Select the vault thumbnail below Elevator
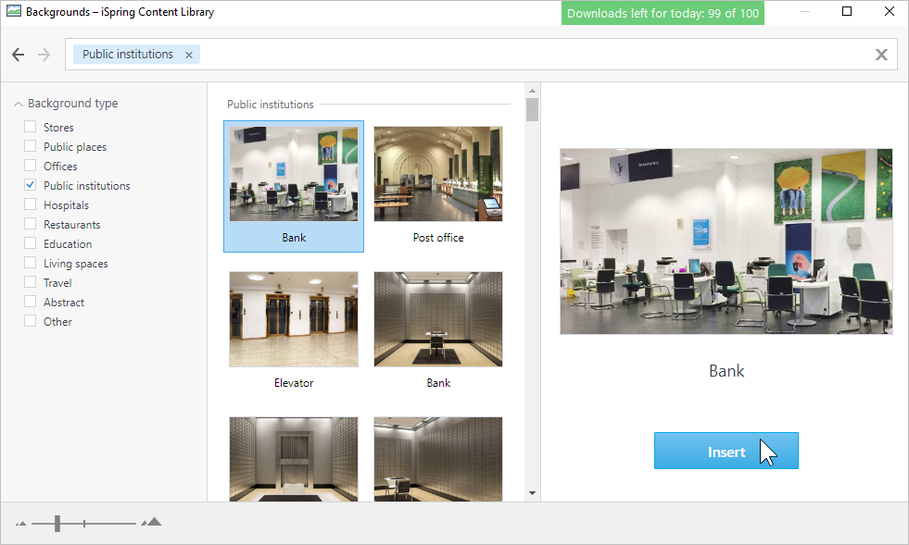This screenshot has width=909, height=545. pyautogui.click(x=294, y=459)
